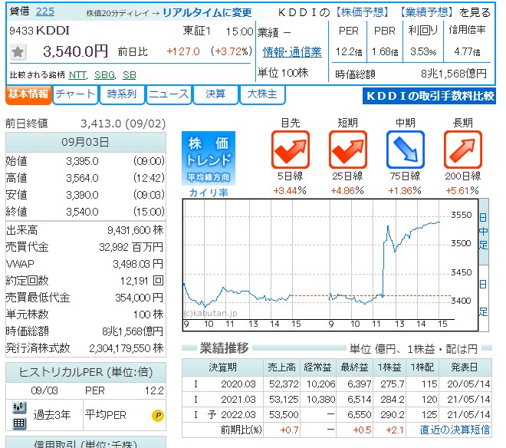Click the 出来高 value 9,431,600 株

click(135, 230)
